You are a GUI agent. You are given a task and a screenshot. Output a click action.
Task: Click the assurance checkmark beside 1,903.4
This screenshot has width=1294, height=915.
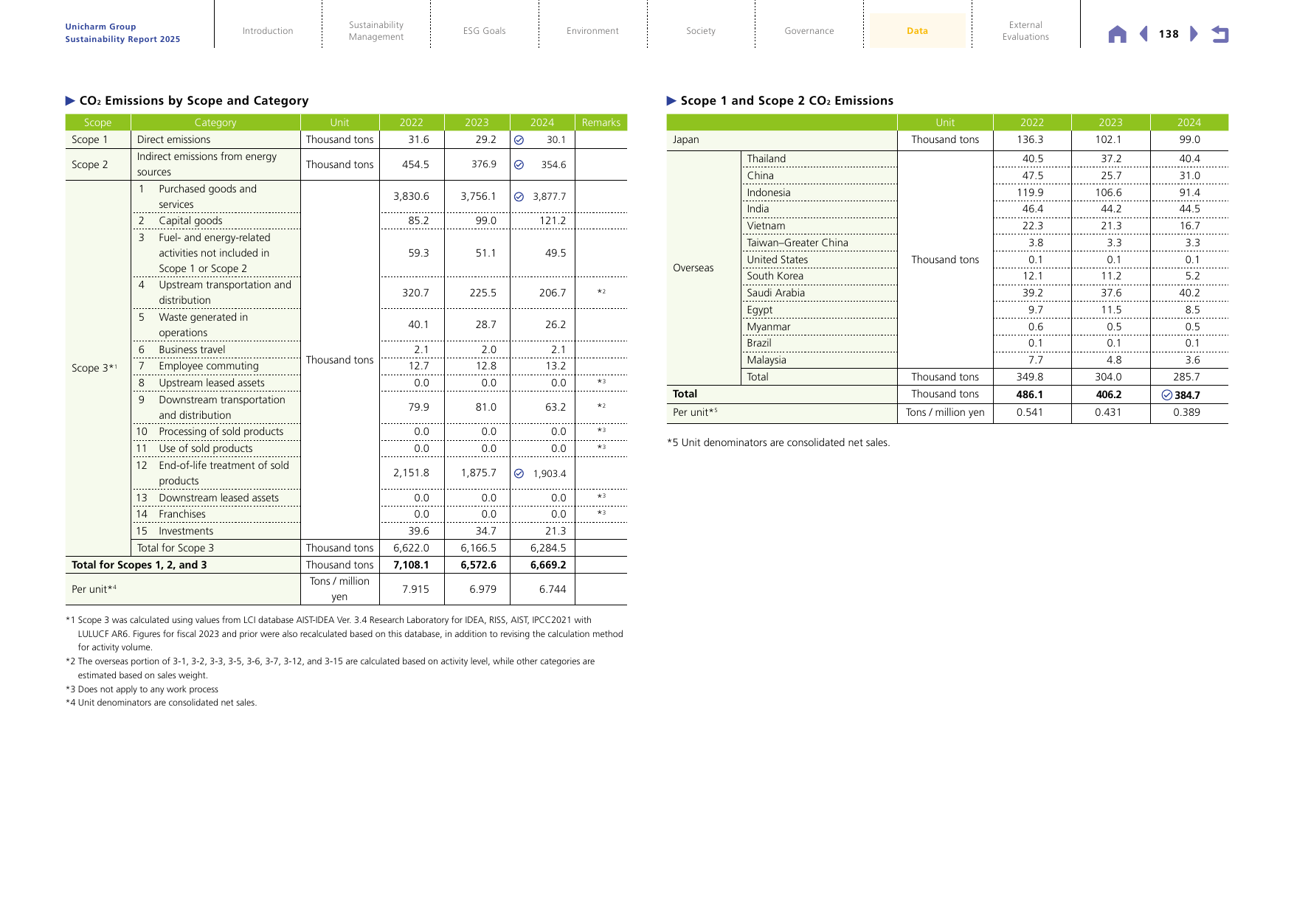[x=519, y=473]
